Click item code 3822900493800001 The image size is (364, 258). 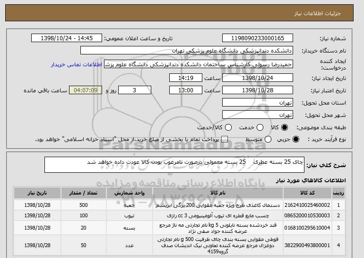point(307,245)
